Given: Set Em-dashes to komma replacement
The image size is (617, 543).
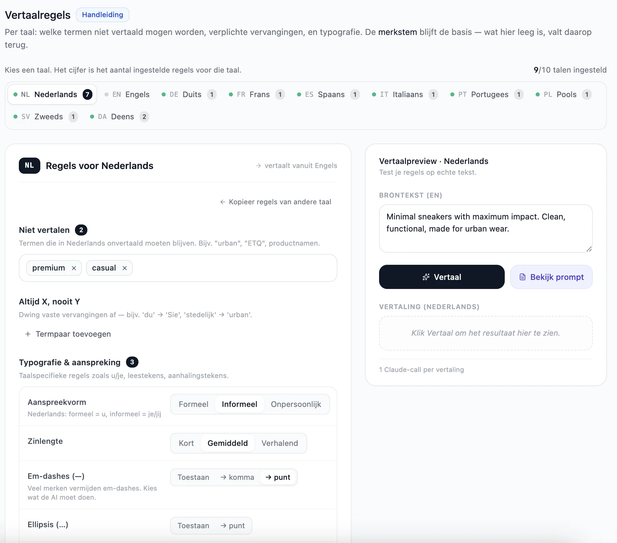Looking at the screenshot, I should click(x=237, y=477).
